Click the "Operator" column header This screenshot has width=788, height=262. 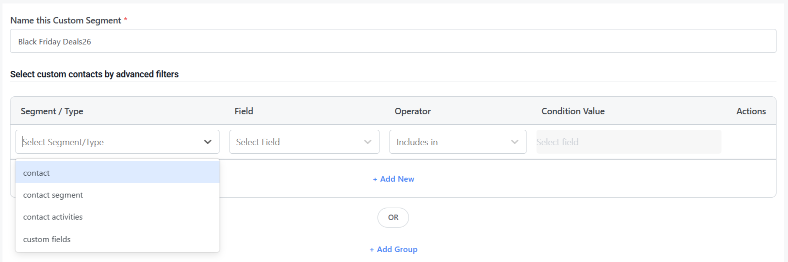412,111
